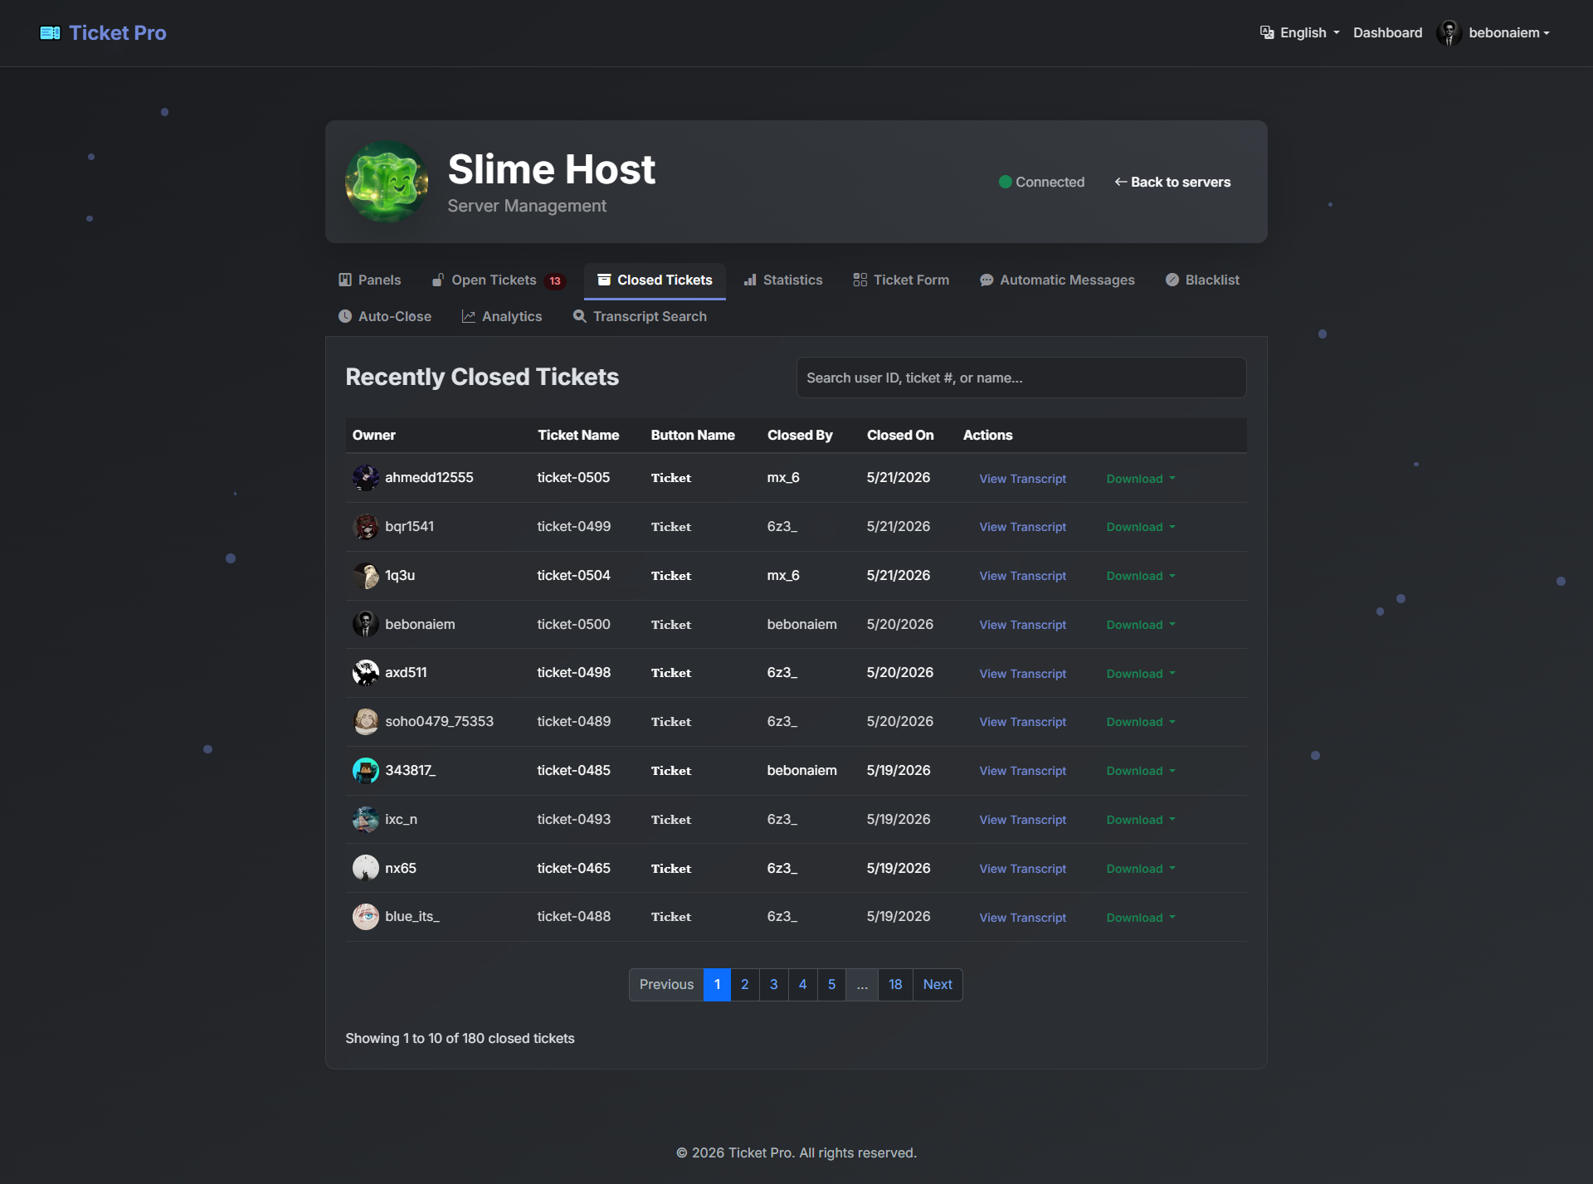Click the Statistics bar chart icon
The height and width of the screenshot is (1184, 1593).
pos(750,280)
